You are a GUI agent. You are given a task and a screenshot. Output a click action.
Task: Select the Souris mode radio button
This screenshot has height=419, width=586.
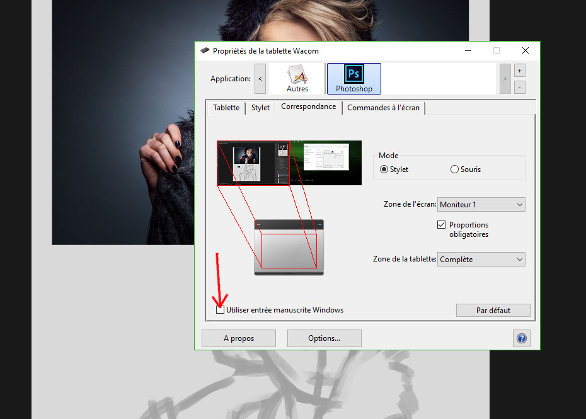point(453,169)
